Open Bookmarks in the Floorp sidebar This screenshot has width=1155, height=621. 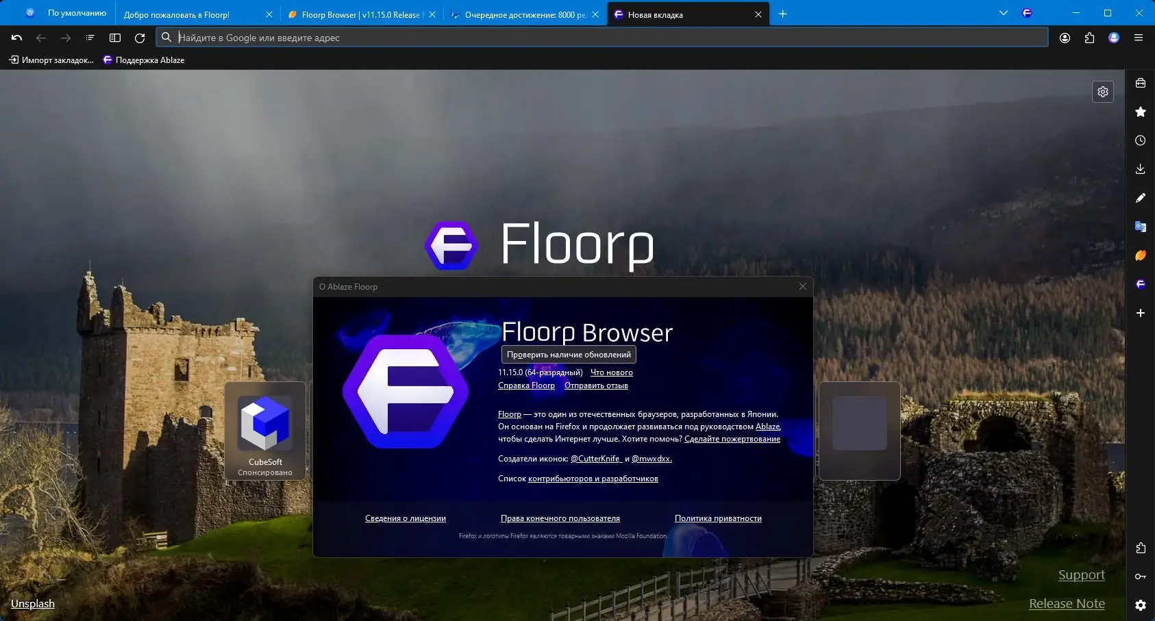click(x=1140, y=112)
